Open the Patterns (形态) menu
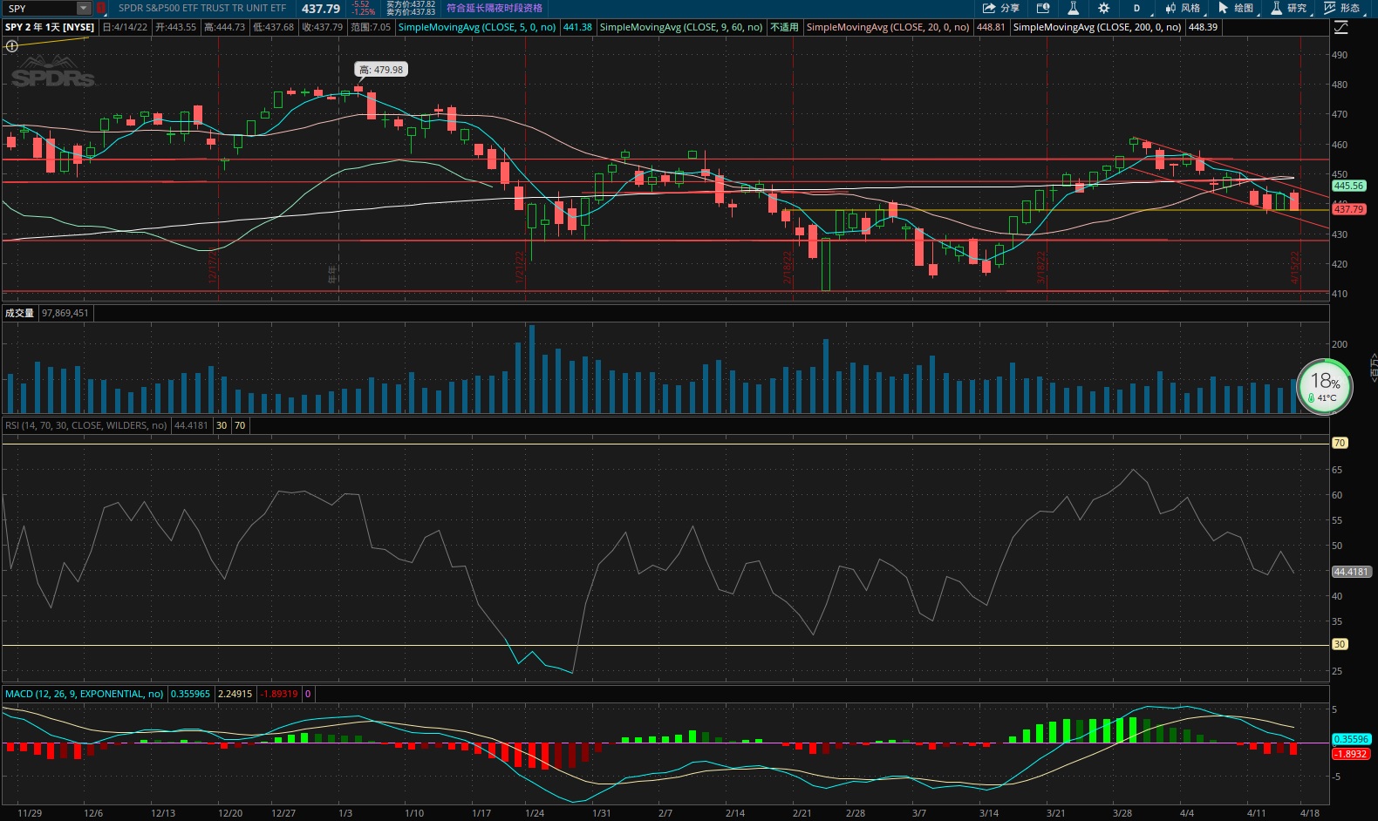Viewport: 1378px width, 821px height. tap(1341, 8)
